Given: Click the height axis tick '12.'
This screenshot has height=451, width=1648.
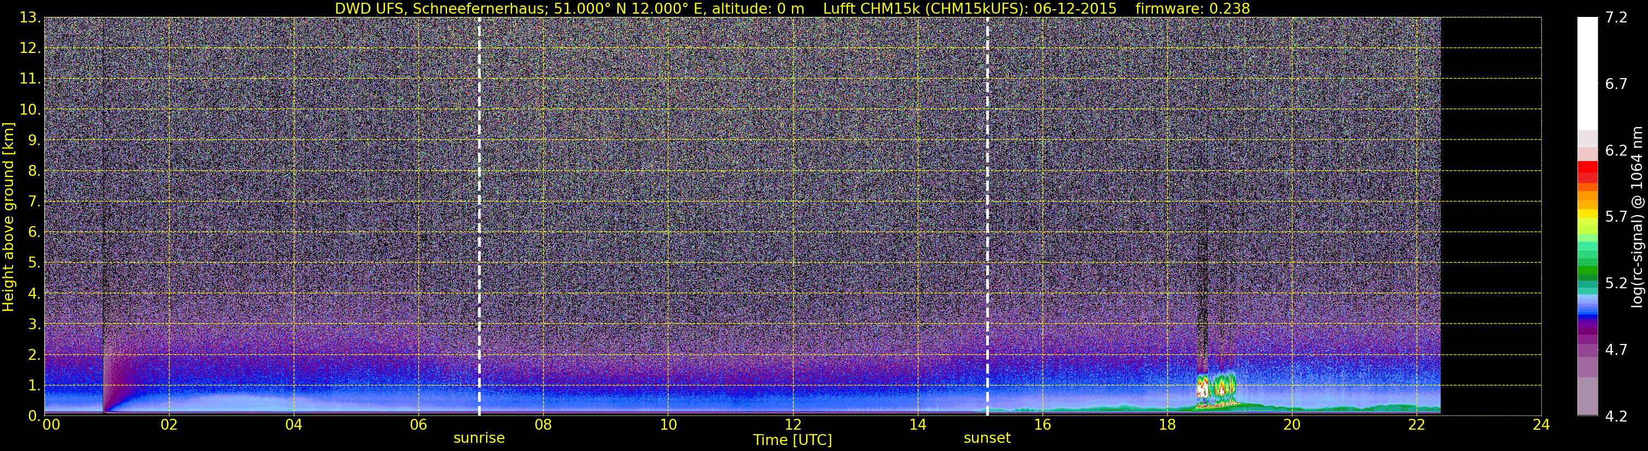Looking at the screenshot, I should point(30,49).
